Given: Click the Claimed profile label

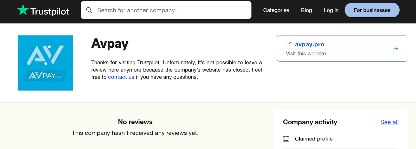Looking at the screenshot, I should click(x=314, y=139).
